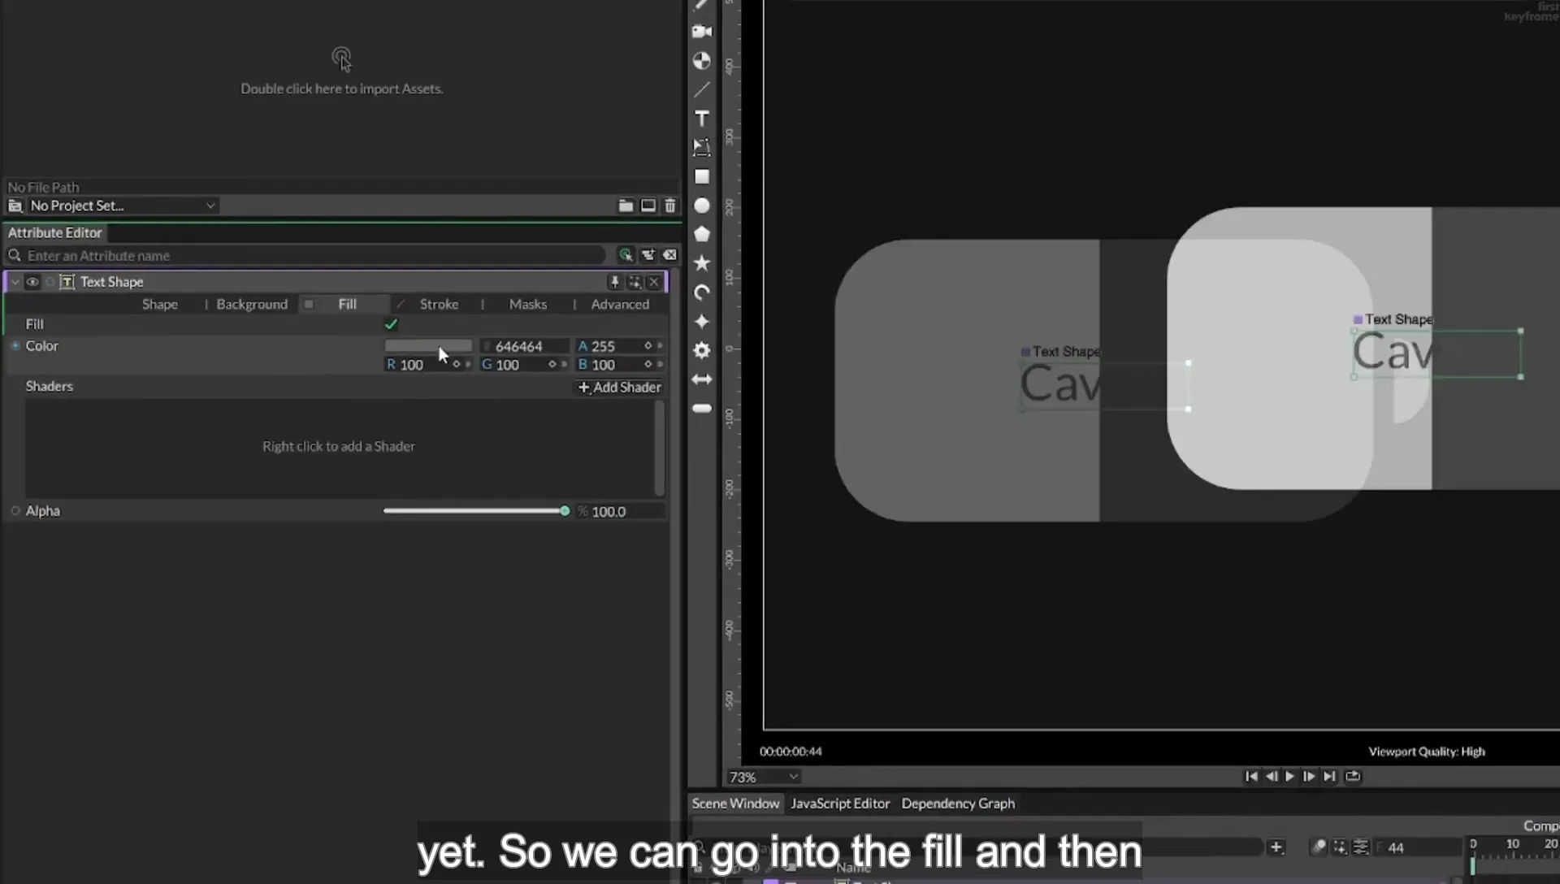Open the Fill color swatch
This screenshot has width=1560, height=884.
coord(428,346)
